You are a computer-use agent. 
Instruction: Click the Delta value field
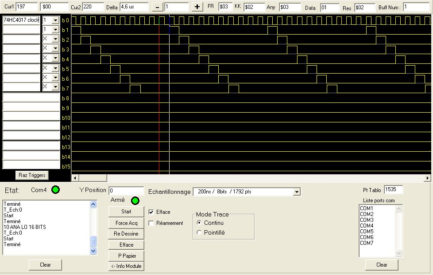[134, 7]
